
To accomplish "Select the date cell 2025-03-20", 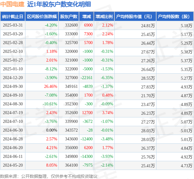I will (x=13, y=34).
